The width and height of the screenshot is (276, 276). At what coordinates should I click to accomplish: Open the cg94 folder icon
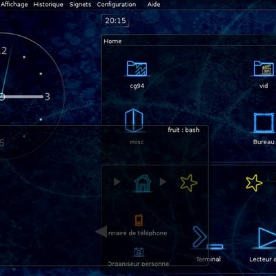tap(137, 68)
